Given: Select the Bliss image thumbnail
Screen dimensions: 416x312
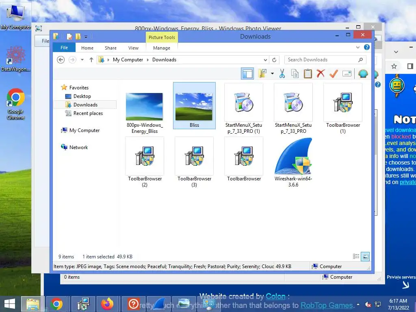Looking at the screenshot, I should (194, 106).
